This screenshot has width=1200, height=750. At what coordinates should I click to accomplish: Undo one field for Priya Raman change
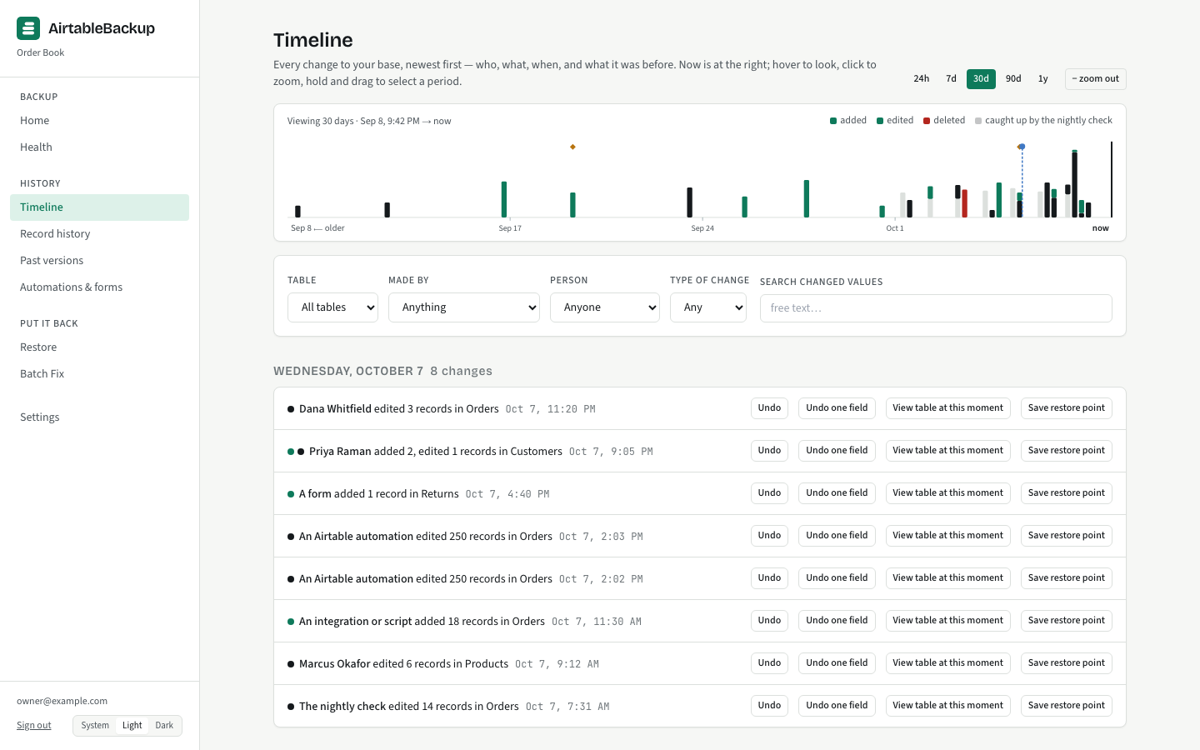click(x=837, y=451)
